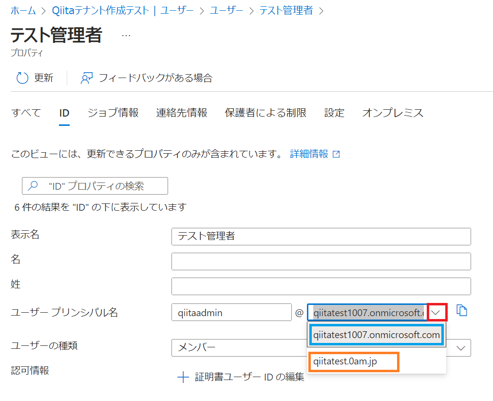Click the ユーザー breadcrumb link

coord(227,11)
